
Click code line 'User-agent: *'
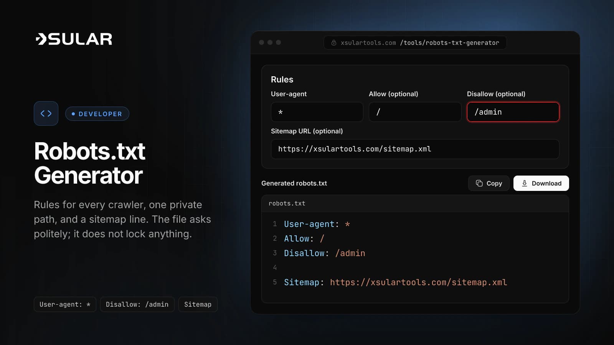coord(317,224)
